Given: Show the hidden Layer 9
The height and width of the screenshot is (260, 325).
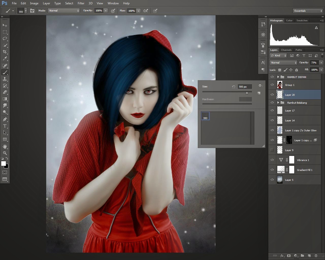Looking at the screenshot, I should 272,150.
